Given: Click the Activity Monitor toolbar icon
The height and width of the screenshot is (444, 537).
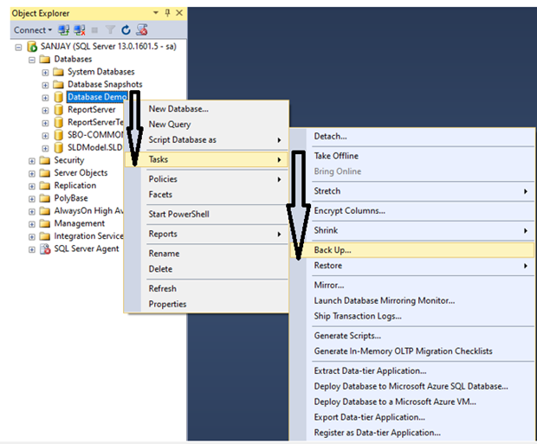Looking at the screenshot, I should pyautogui.click(x=142, y=29).
